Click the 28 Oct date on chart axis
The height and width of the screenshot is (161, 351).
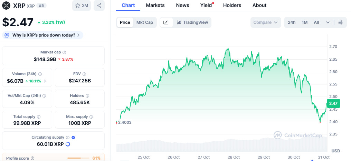coord(234,157)
